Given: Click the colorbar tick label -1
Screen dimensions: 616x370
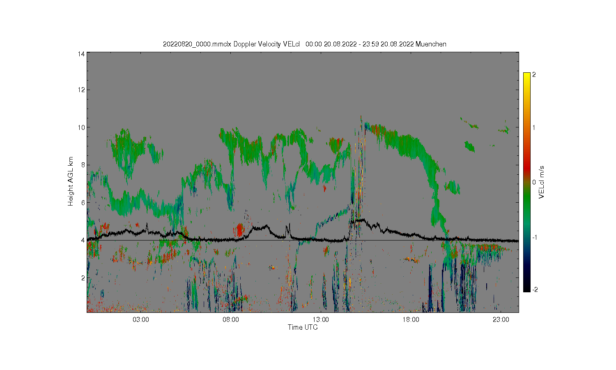Looking at the screenshot, I should [x=535, y=238].
